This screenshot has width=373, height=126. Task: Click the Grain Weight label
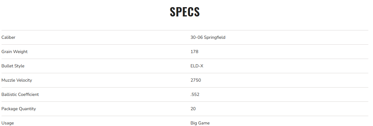(x=14, y=52)
